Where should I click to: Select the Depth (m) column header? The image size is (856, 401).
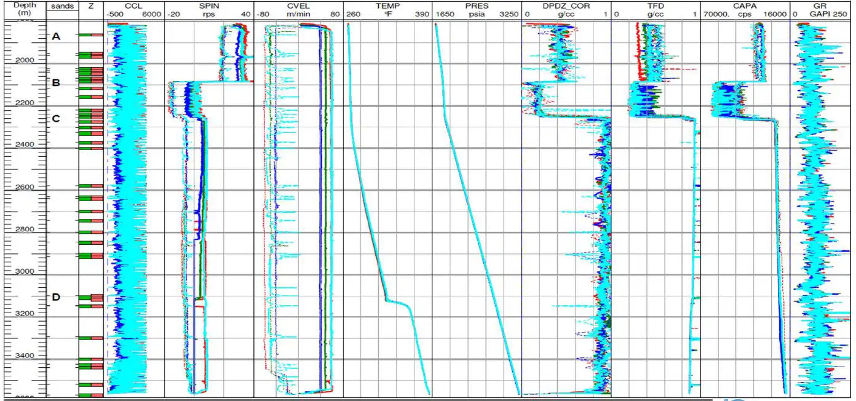click(x=23, y=10)
